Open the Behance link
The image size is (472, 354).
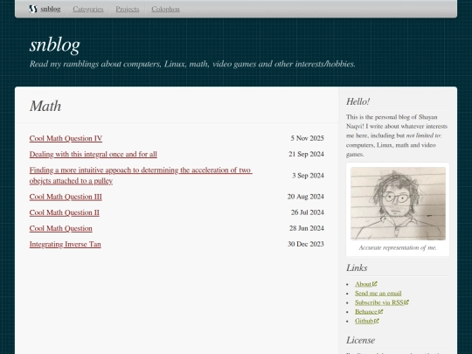click(x=366, y=312)
